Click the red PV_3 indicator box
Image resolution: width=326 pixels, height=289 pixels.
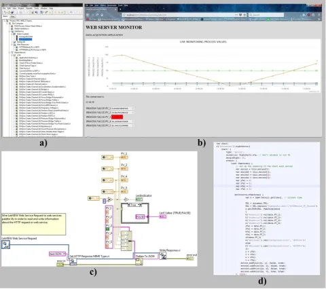coord(117,117)
